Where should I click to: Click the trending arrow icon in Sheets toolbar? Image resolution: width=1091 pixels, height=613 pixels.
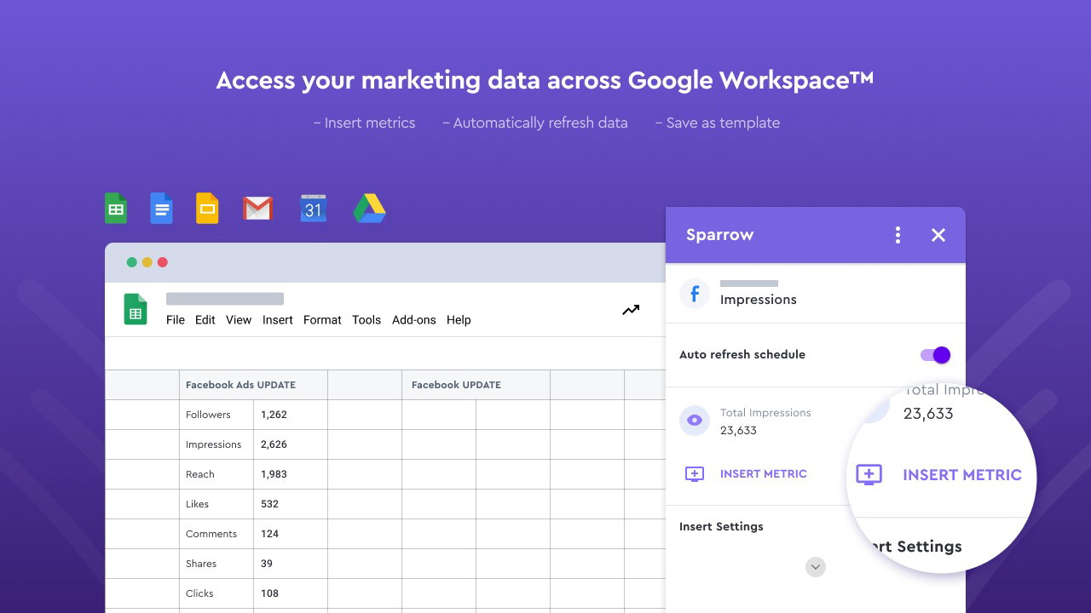coord(631,310)
